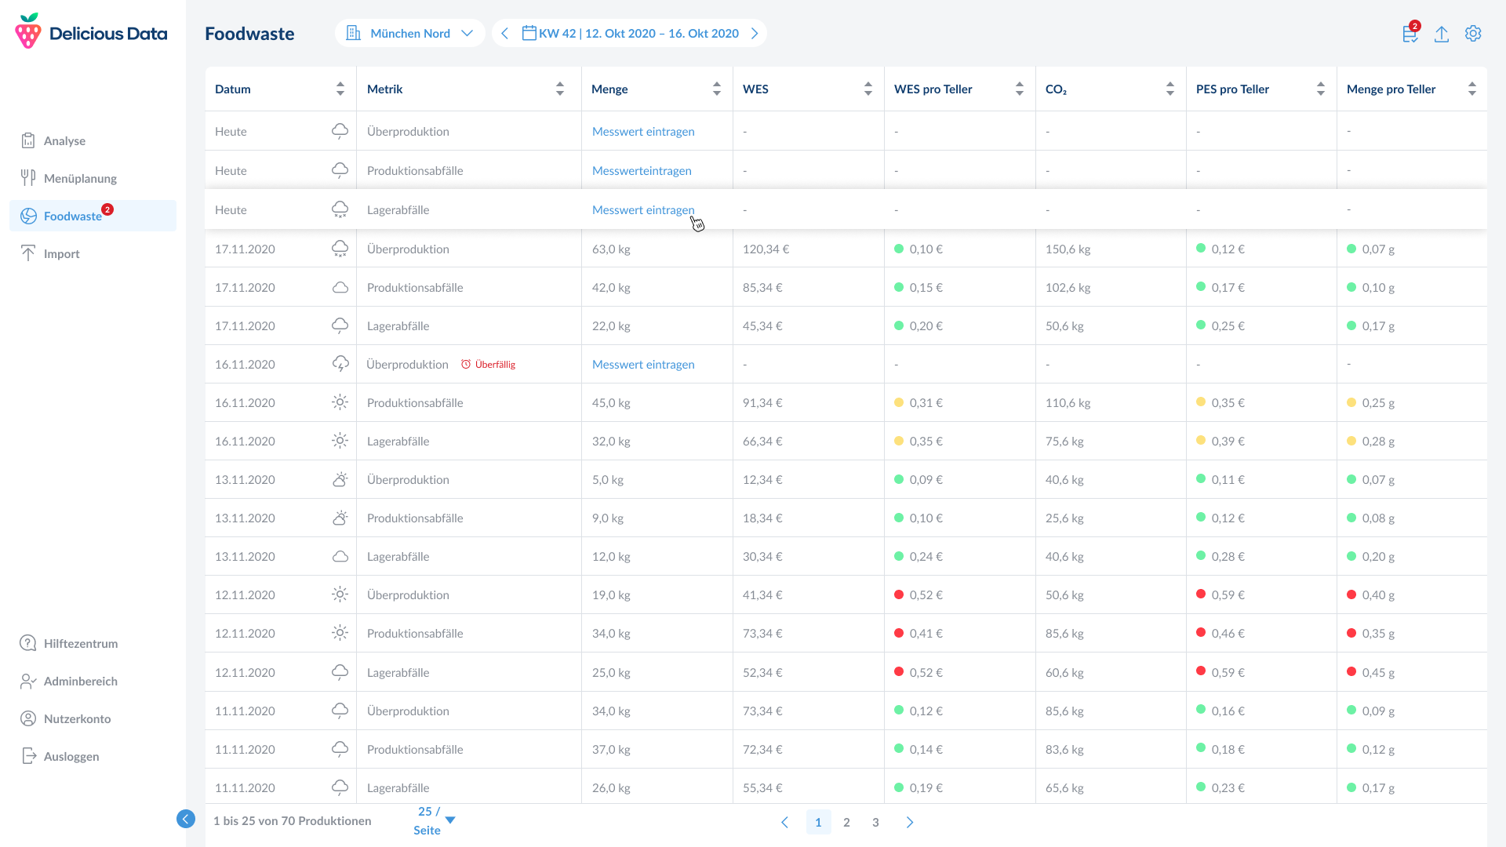Image resolution: width=1506 pixels, height=847 pixels.
Task: Go to page 2 of table
Action: pos(846,822)
